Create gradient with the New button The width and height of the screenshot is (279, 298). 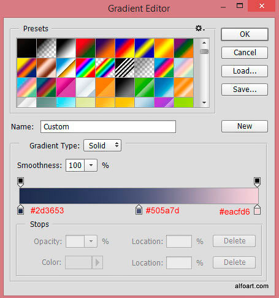(245, 126)
